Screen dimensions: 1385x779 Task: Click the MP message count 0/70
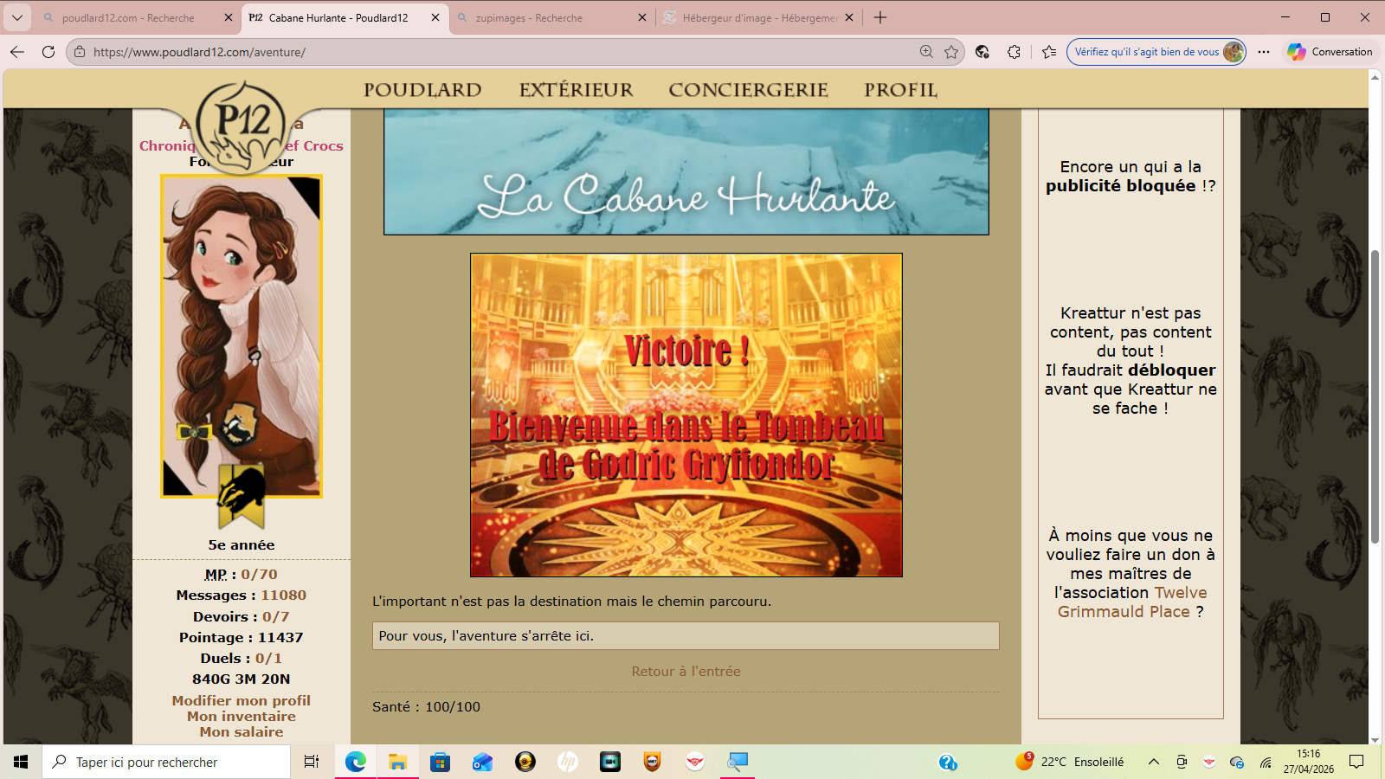tap(259, 575)
